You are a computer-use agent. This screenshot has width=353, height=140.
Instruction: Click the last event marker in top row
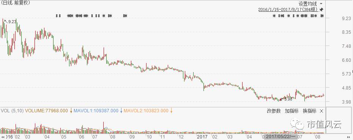322,16
